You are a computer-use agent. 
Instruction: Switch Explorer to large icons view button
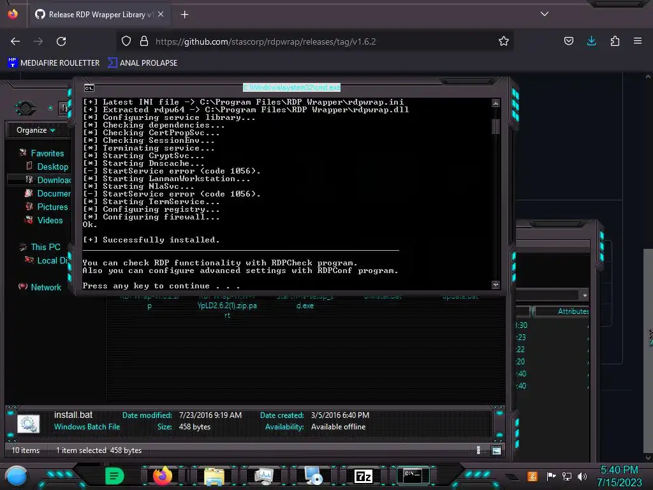pos(496,450)
